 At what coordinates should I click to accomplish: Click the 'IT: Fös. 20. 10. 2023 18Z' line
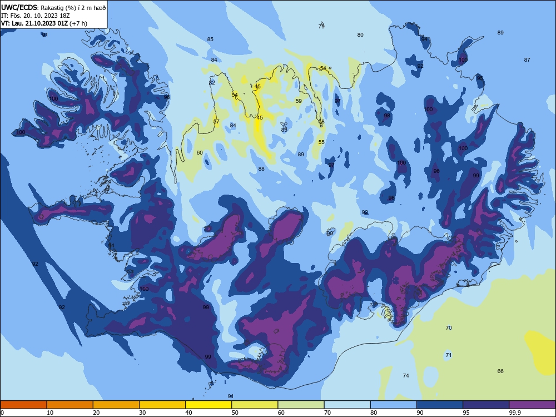(36, 16)
